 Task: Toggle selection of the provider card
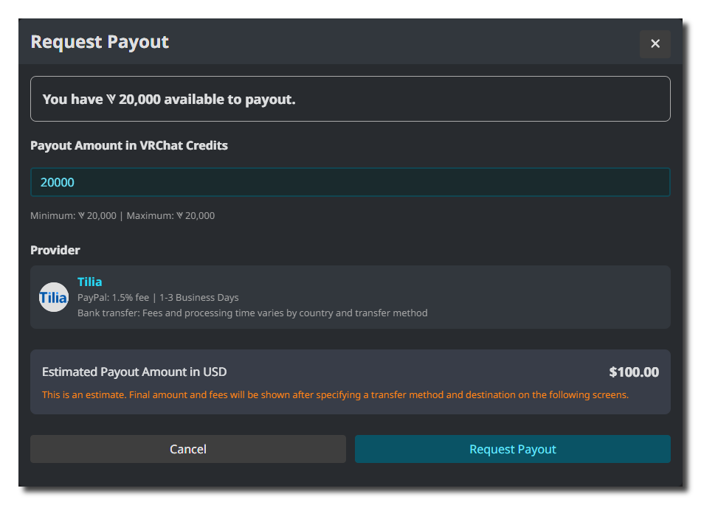[350, 296]
